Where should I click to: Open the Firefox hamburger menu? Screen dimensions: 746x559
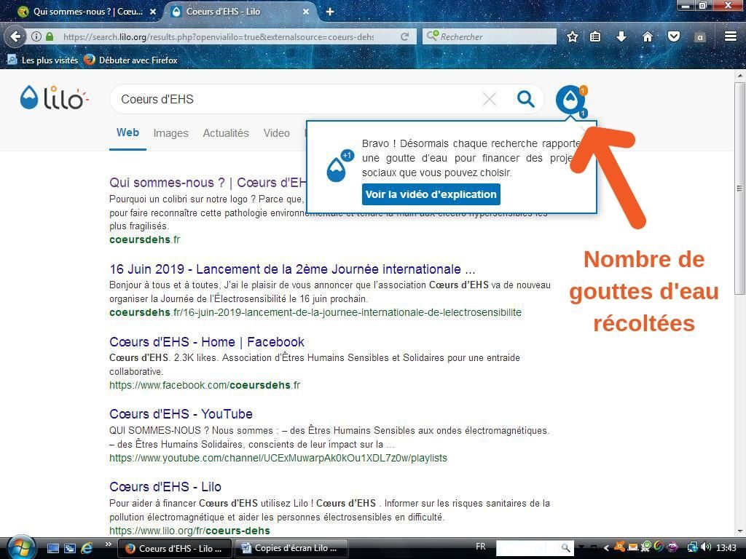coord(731,36)
